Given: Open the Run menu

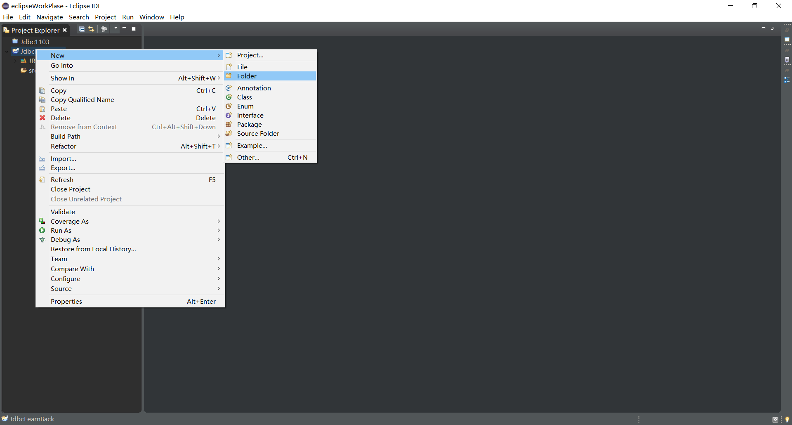Looking at the screenshot, I should (128, 17).
